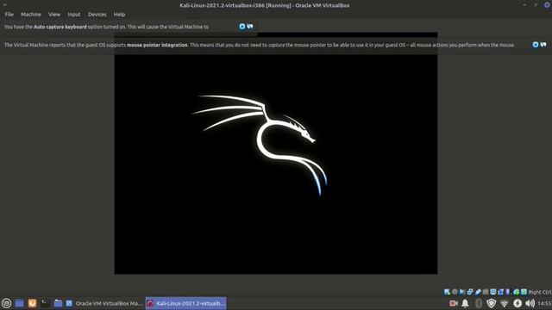Open the notifications bell in tray
552x310 pixels.
click(x=465, y=303)
